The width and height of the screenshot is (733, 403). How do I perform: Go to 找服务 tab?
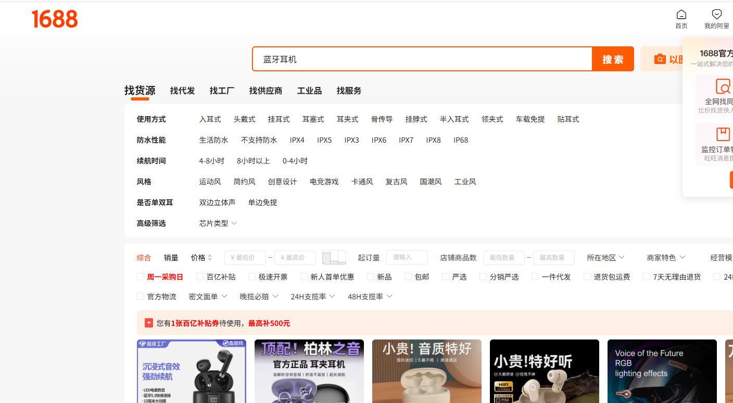[x=349, y=91]
